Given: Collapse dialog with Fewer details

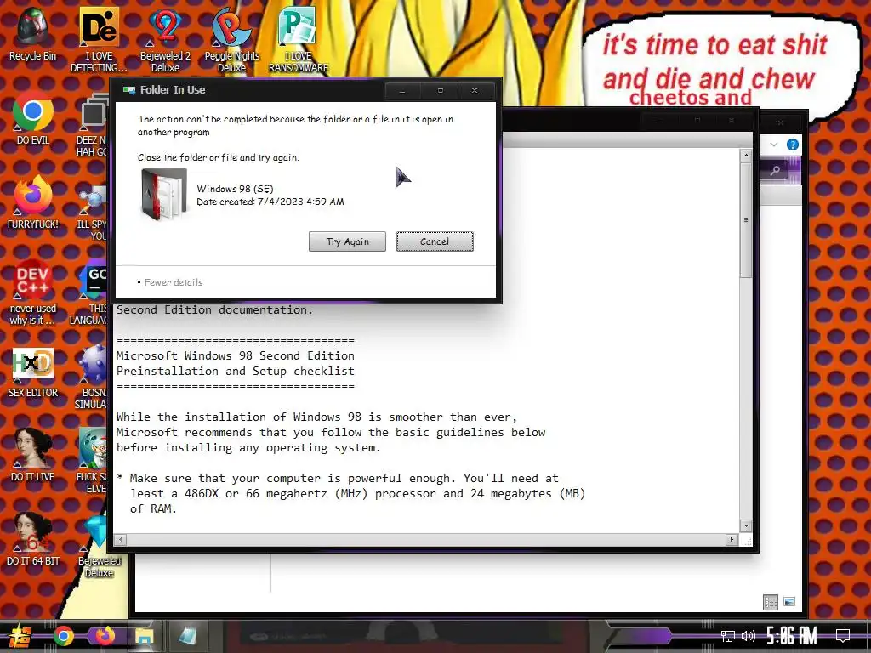Looking at the screenshot, I should pyautogui.click(x=170, y=282).
